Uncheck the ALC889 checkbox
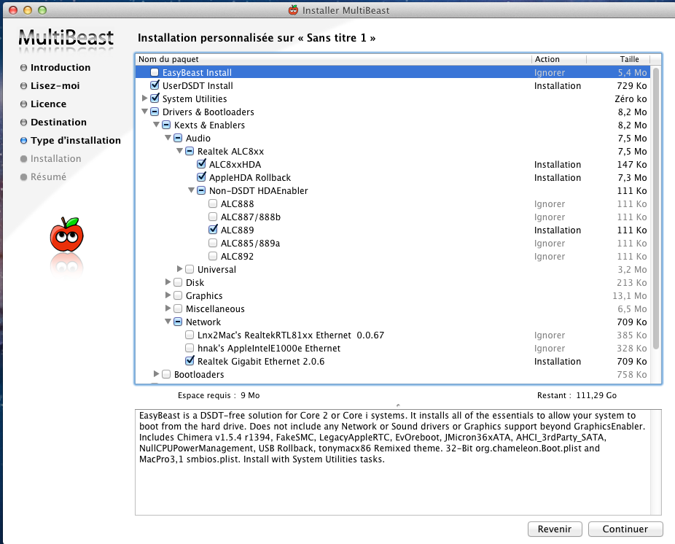The height and width of the screenshot is (544, 675). coord(213,230)
